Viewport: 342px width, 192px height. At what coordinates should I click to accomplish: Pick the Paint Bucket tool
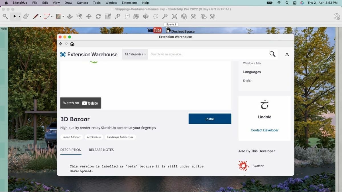(x=136, y=16)
